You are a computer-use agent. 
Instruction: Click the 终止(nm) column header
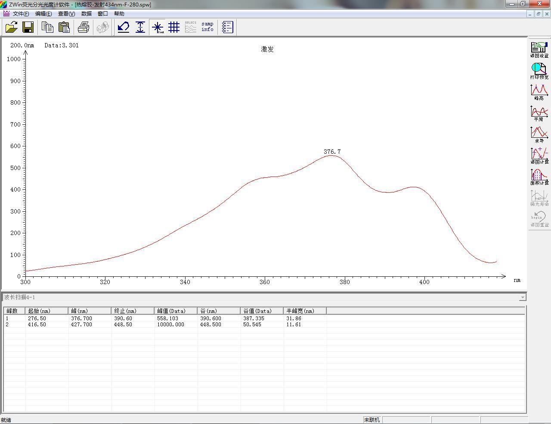pos(133,311)
